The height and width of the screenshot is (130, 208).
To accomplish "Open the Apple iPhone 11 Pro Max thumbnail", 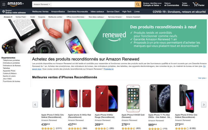I will pos(160,99).
